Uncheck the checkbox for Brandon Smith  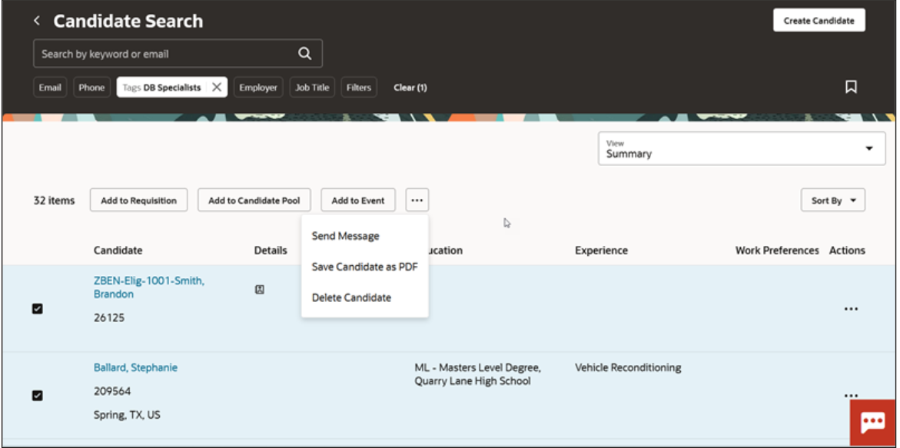[38, 309]
